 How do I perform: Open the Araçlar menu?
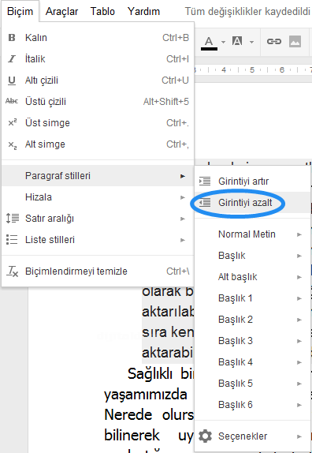(x=61, y=11)
